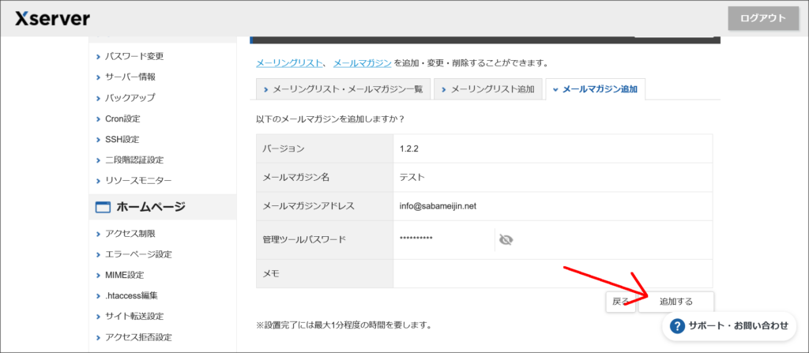This screenshot has height=353, width=809.
Task: Click the version value 1.2.2
Action: (408, 148)
